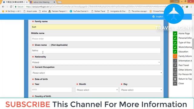Jump to Type of Visa step icon

pyautogui.click(x=175, y=43)
